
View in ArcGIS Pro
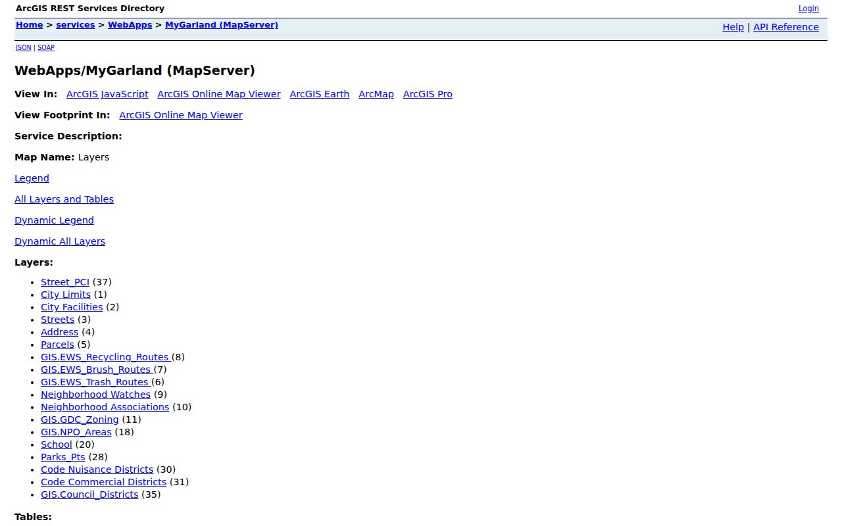click(428, 94)
